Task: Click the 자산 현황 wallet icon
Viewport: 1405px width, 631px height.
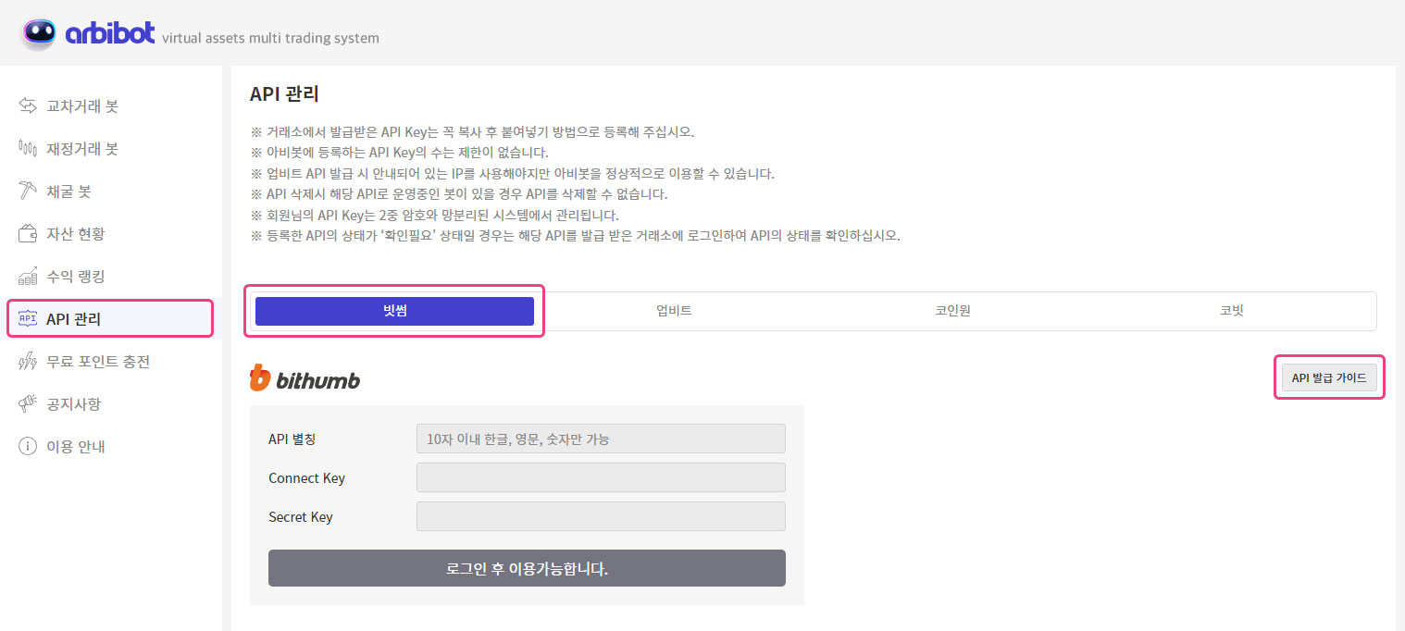Action: pyautogui.click(x=28, y=234)
